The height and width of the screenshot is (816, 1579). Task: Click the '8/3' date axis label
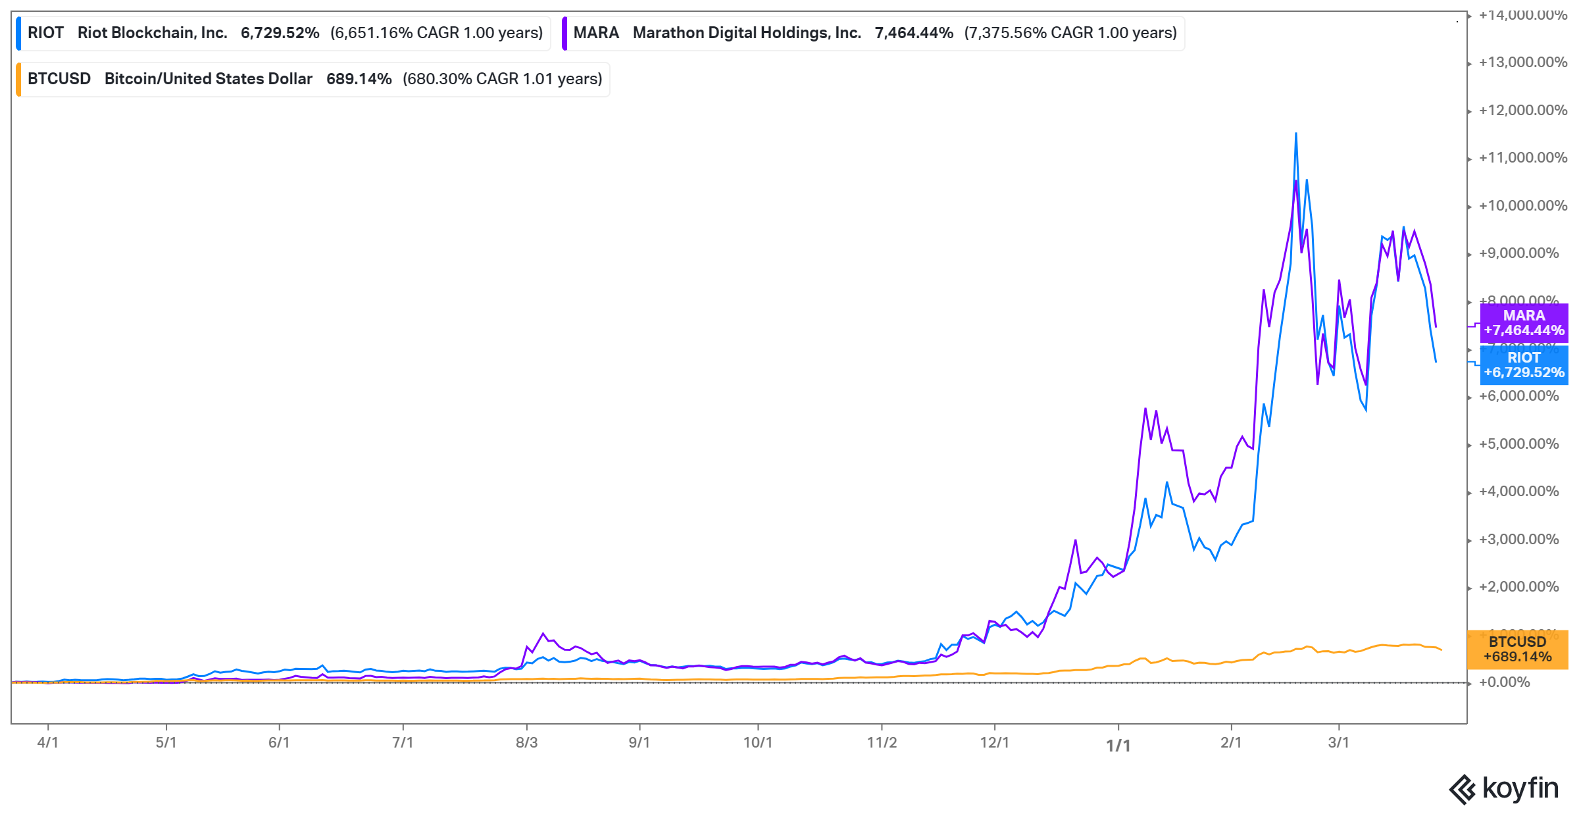526,742
